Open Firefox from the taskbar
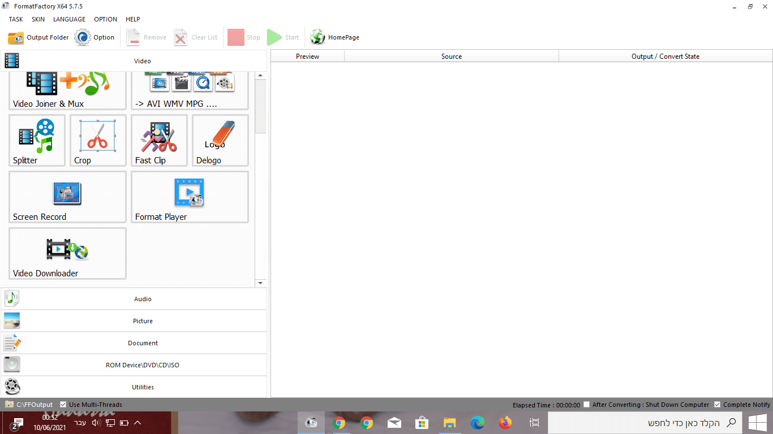Image resolution: width=773 pixels, height=434 pixels. click(505, 423)
